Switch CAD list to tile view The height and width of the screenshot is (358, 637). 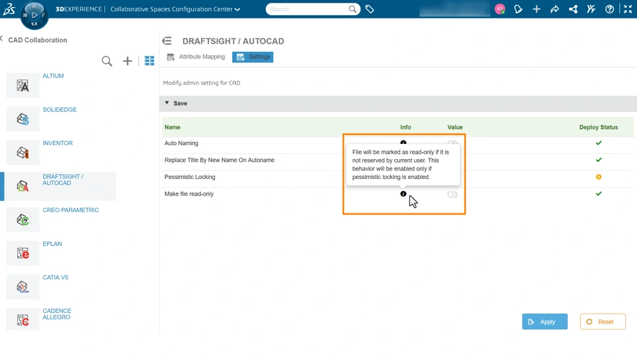coord(149,61)
